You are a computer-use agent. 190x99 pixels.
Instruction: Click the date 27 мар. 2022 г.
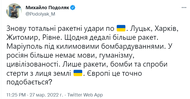[46, 95]
